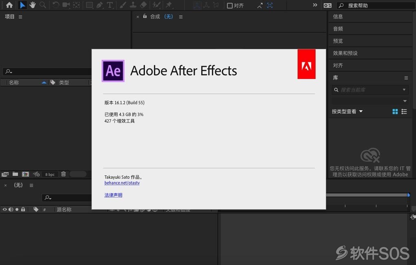
Task: Open the 合成 panel hamburger menu
Action: coord(181,17)
